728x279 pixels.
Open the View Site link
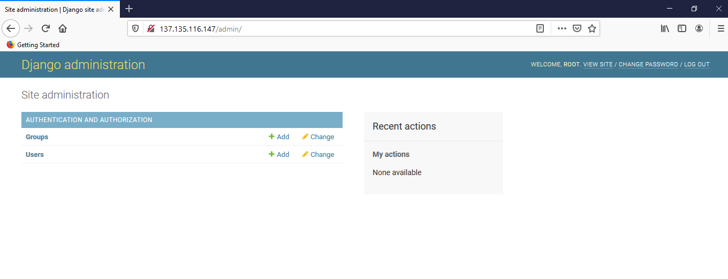coord(598,64)
